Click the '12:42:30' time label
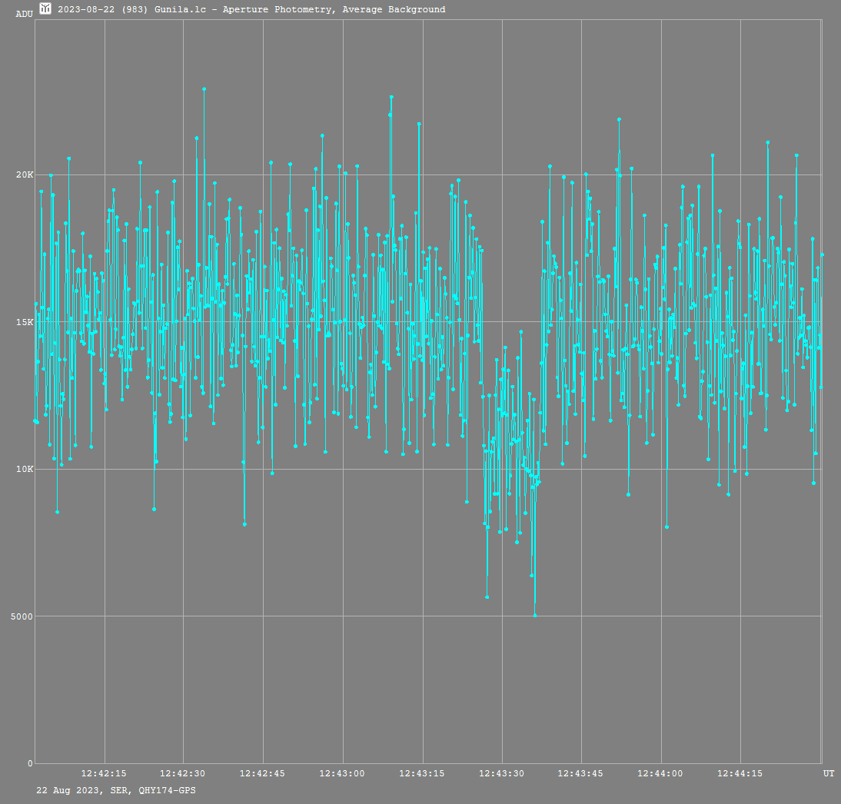Viewport: 841px width, 804px height. 182,773
